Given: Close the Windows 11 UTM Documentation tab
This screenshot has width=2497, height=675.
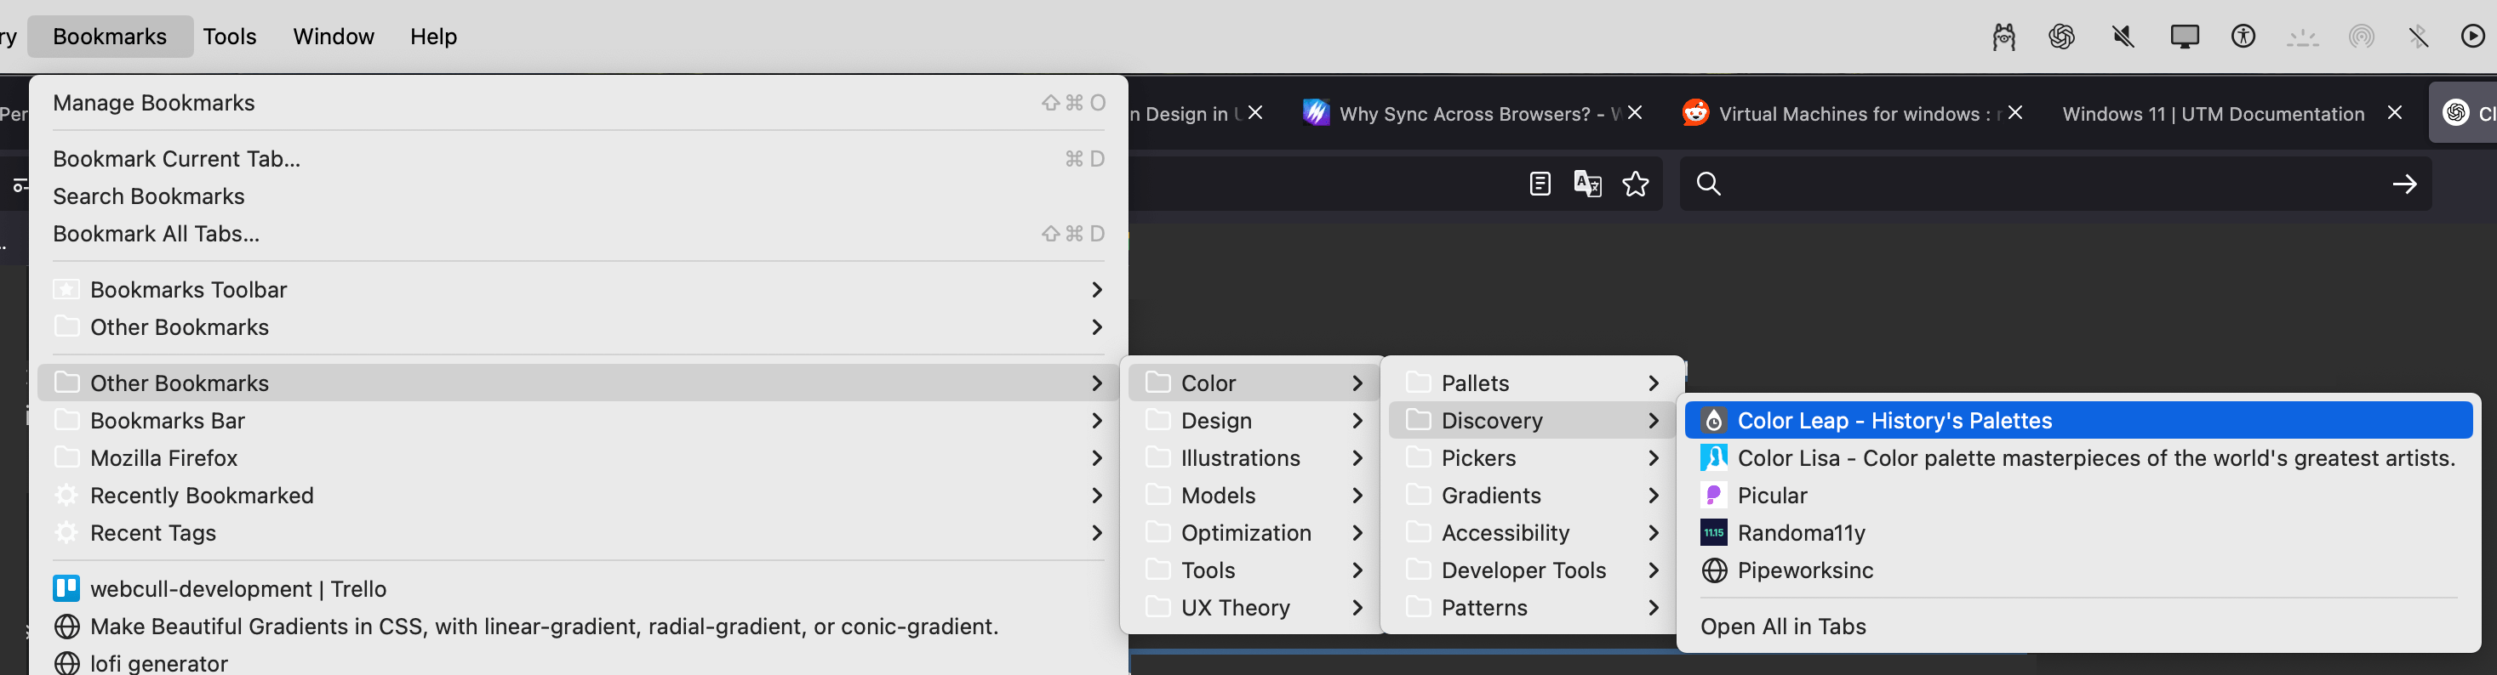Looking at the screenshot, I should coord(2394,113).
